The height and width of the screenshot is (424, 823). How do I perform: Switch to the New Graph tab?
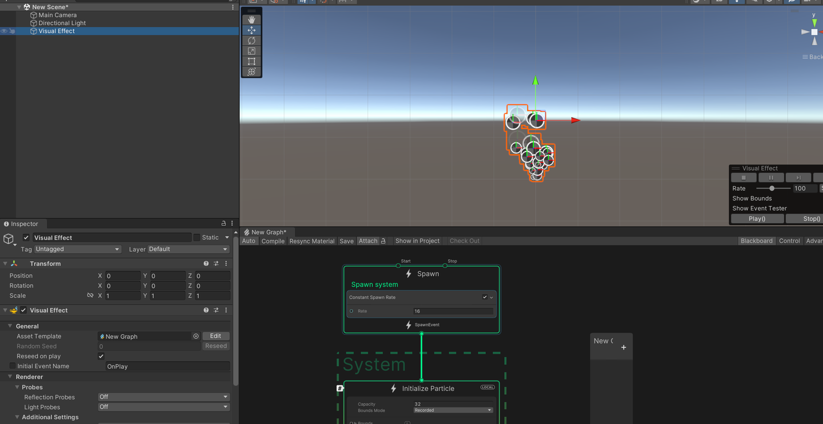coord(266,232)
